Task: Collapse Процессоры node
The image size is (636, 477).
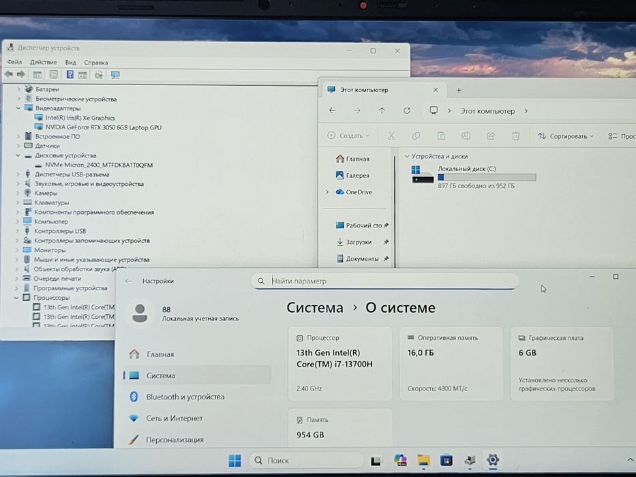Action: coord(16,297)
